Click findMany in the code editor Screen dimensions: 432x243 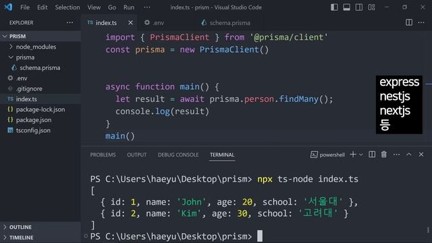coord(298,99)
